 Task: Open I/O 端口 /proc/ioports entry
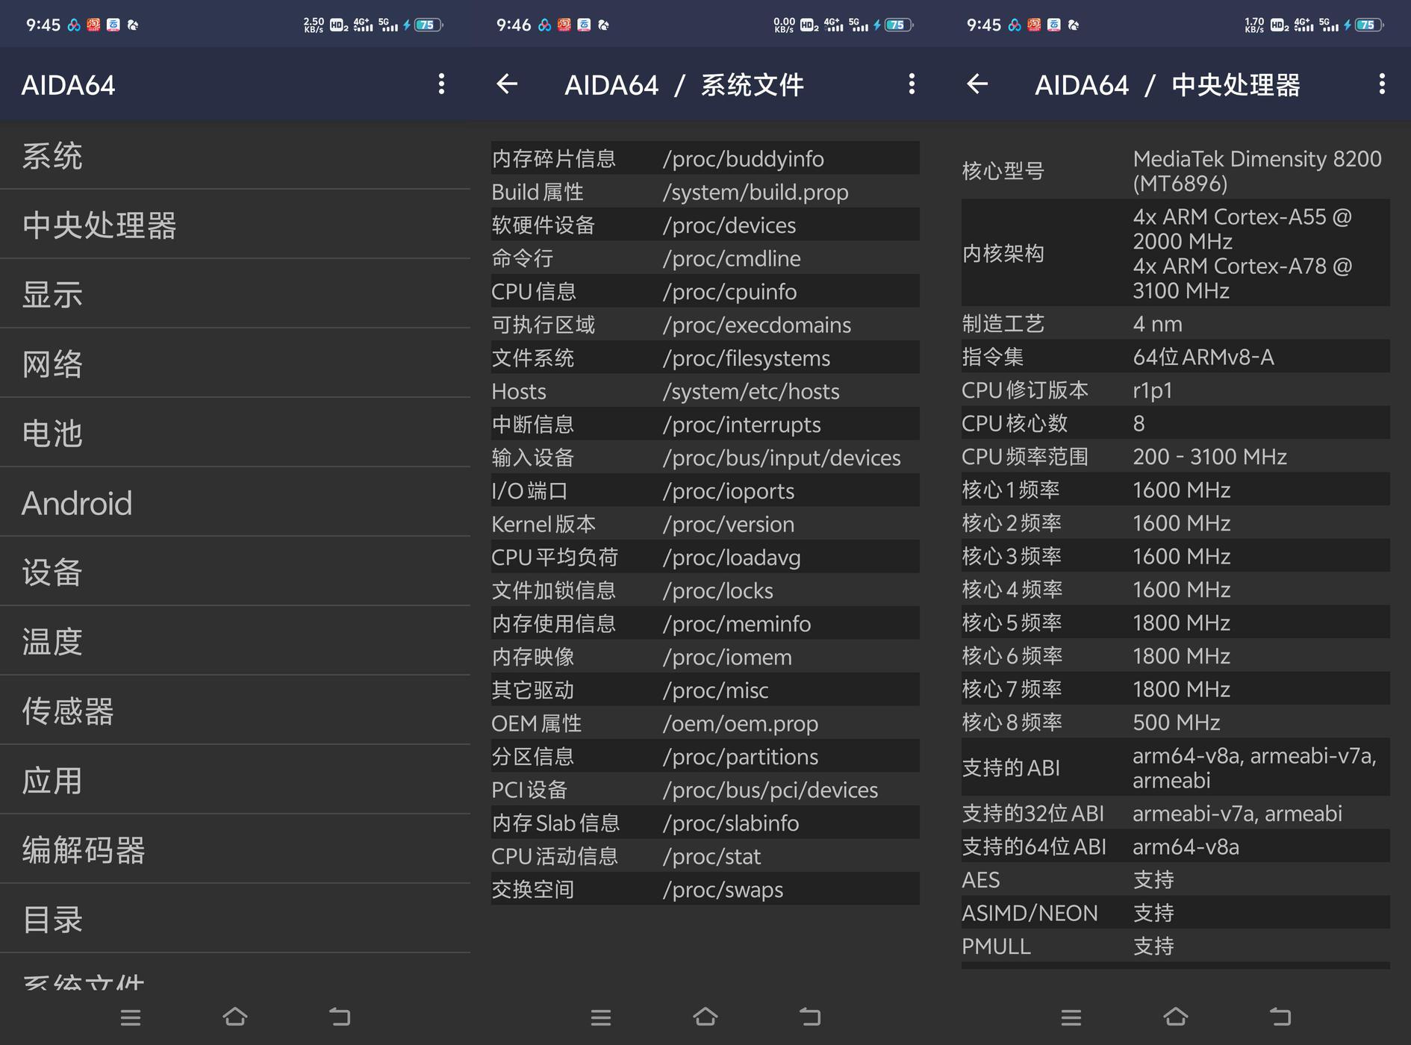coord(705,490)
